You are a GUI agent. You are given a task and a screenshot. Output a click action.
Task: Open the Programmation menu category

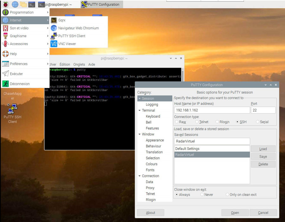[x=25, y=12]
